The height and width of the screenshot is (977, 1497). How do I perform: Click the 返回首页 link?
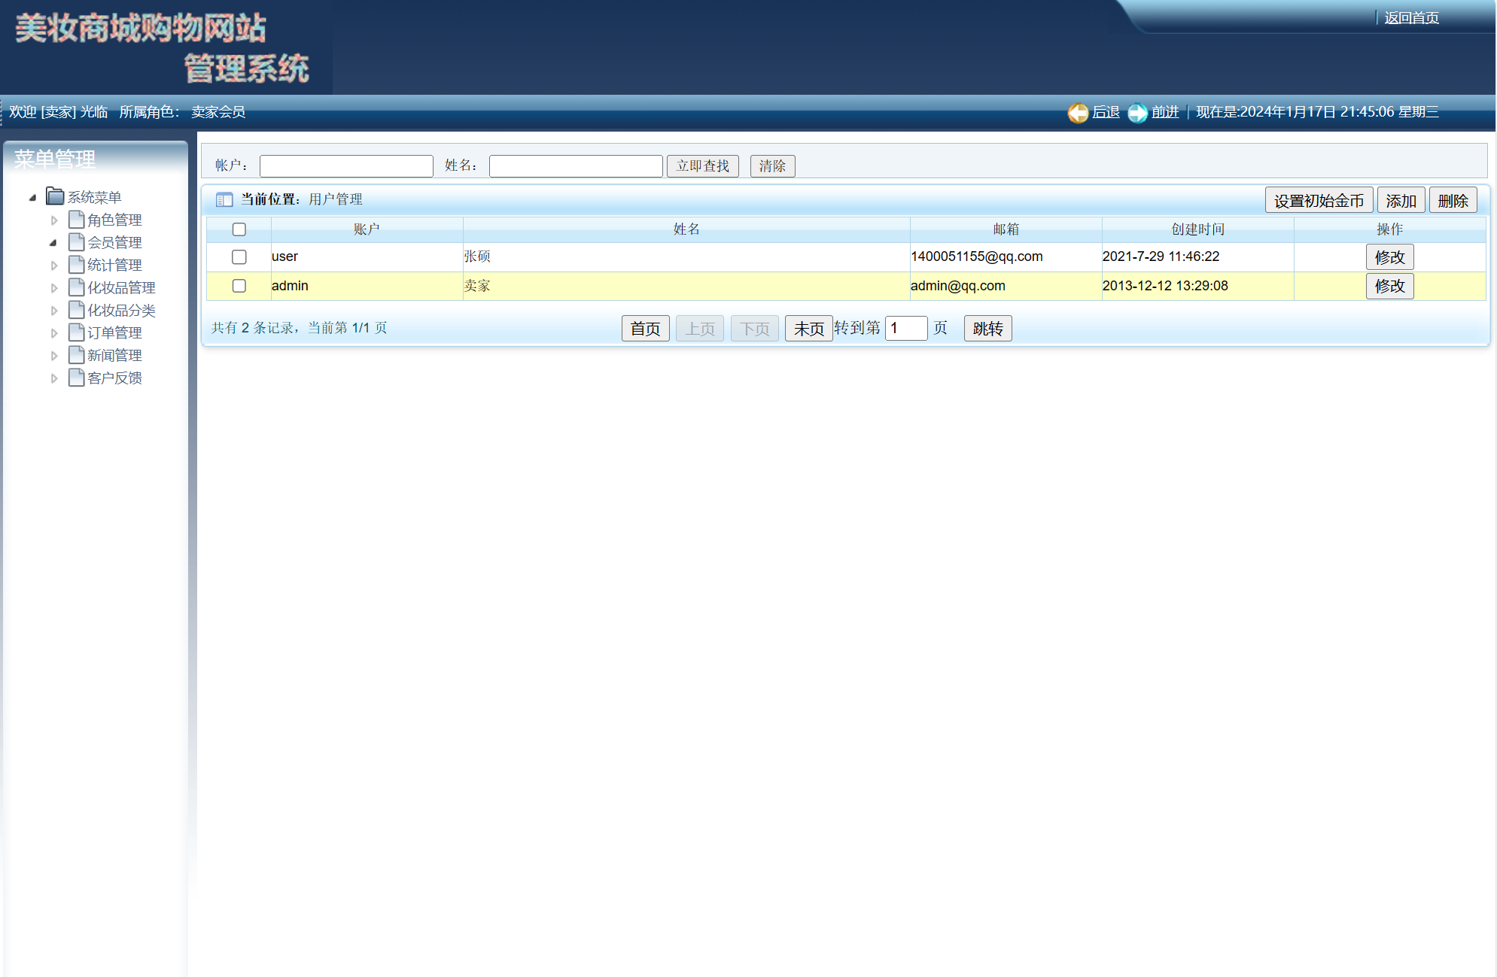(1410, 17)
